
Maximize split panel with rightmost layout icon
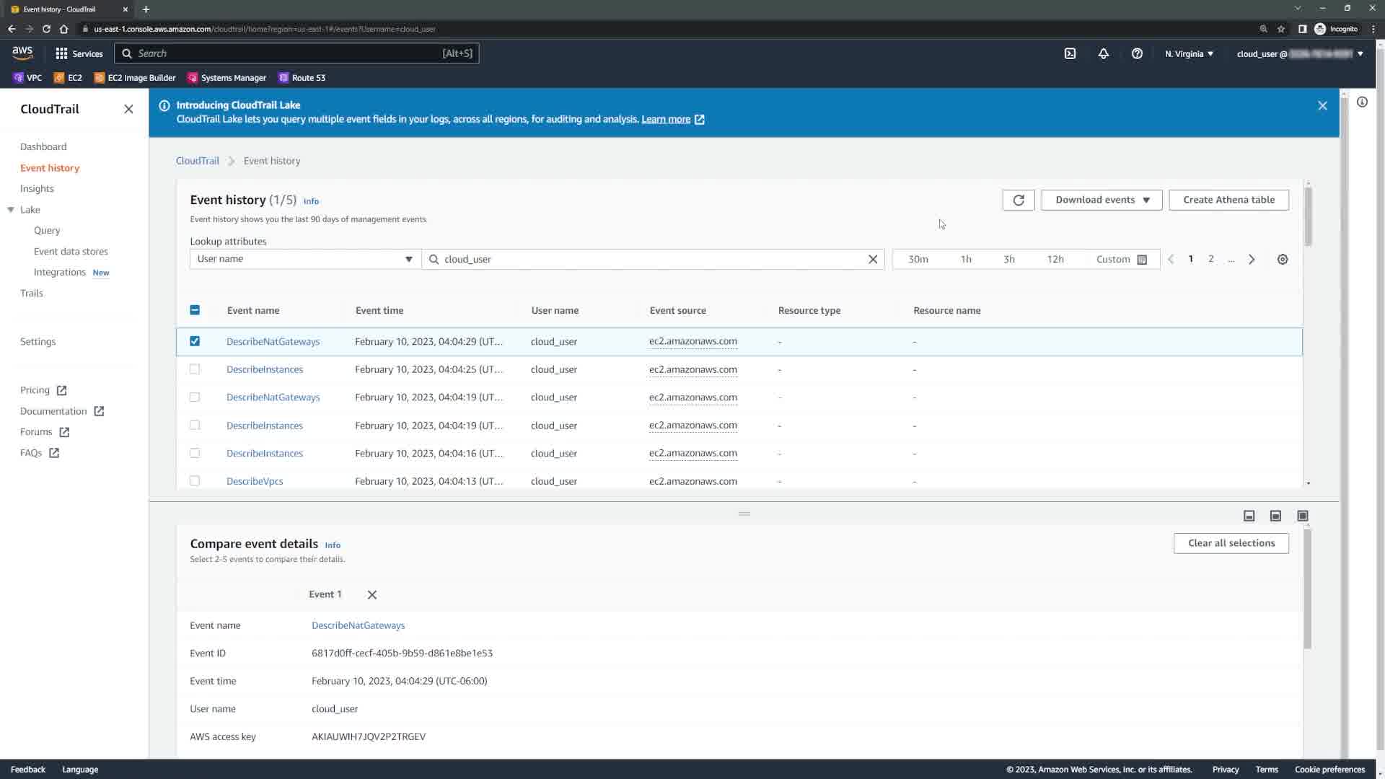click(x=1302, y=516)
